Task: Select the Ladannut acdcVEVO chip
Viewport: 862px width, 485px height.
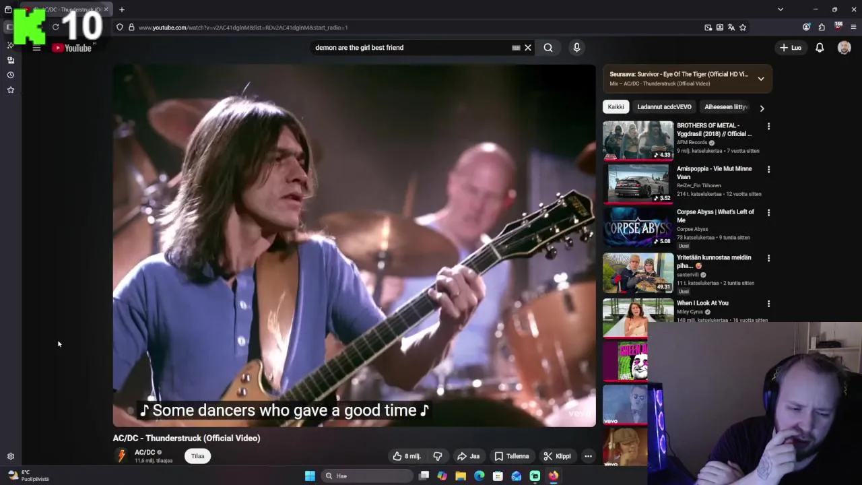Action: (664, 107)
